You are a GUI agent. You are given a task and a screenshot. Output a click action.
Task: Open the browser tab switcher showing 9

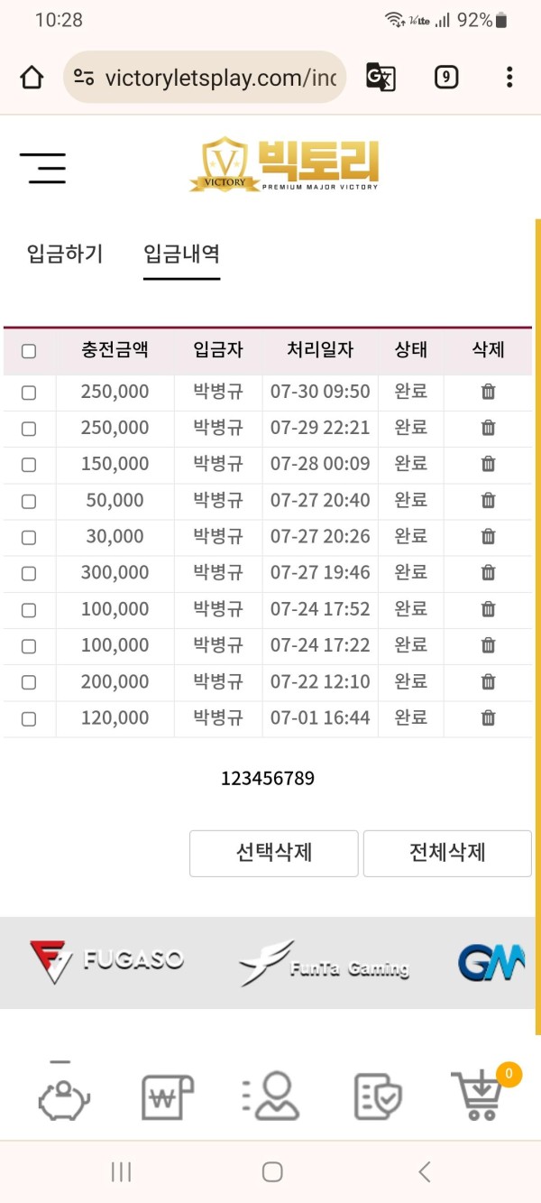(x=445, y=78)
